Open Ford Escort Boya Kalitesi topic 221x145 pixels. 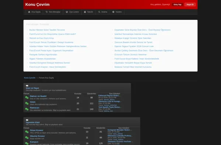[137, 59]
